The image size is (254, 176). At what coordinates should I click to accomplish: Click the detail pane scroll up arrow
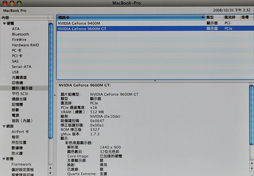point(252,163)
